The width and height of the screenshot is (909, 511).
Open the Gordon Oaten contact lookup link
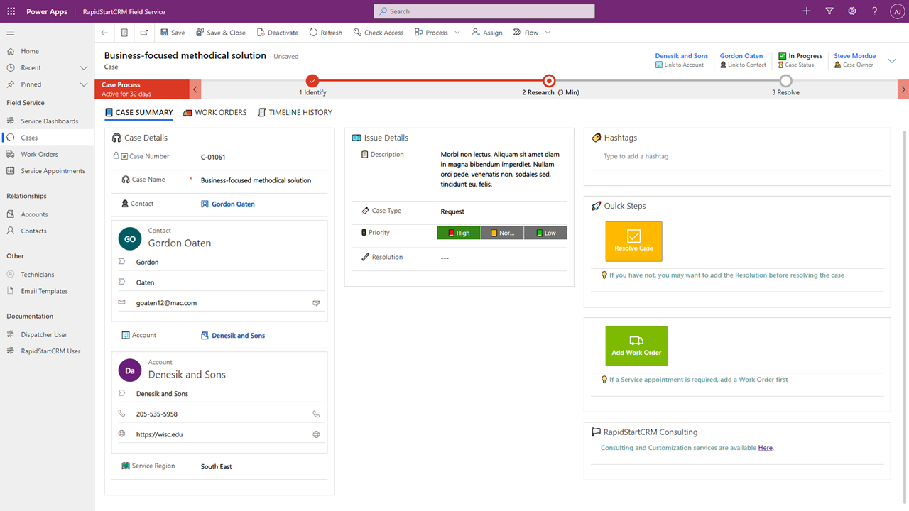tap(233, 204)
